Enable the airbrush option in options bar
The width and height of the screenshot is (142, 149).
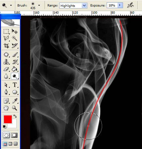coord(130,5)
